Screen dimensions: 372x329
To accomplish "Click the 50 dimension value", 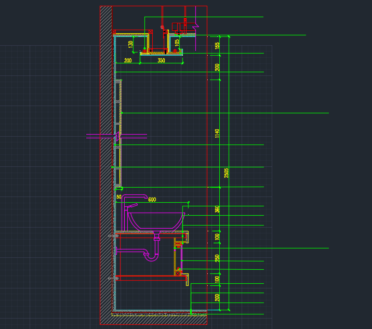I will click(118, 197).
